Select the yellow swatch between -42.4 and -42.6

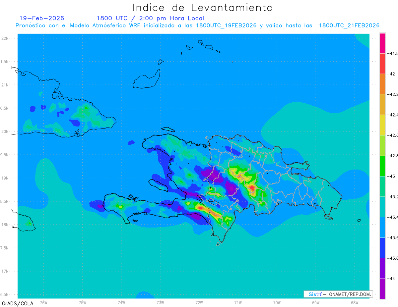coord(382,125)
